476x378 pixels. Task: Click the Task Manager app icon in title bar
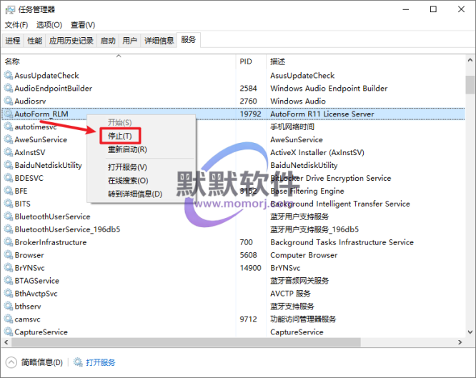click(x=9, y=9)
